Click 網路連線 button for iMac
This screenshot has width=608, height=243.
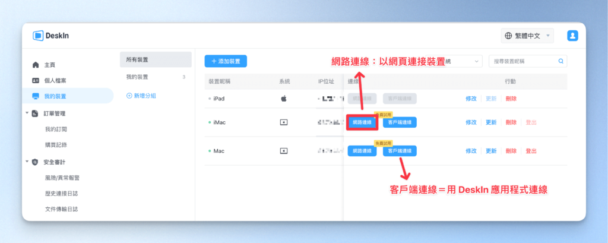(x=362, y=122)
